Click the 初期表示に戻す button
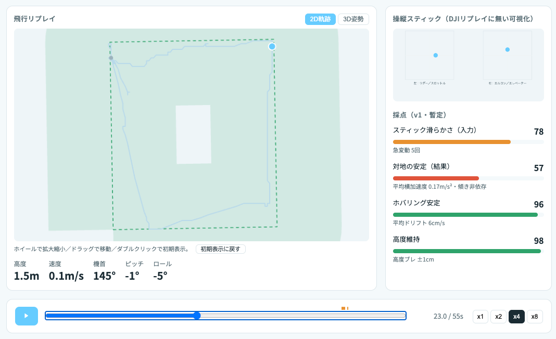556x339 pixels. point(221,249)
